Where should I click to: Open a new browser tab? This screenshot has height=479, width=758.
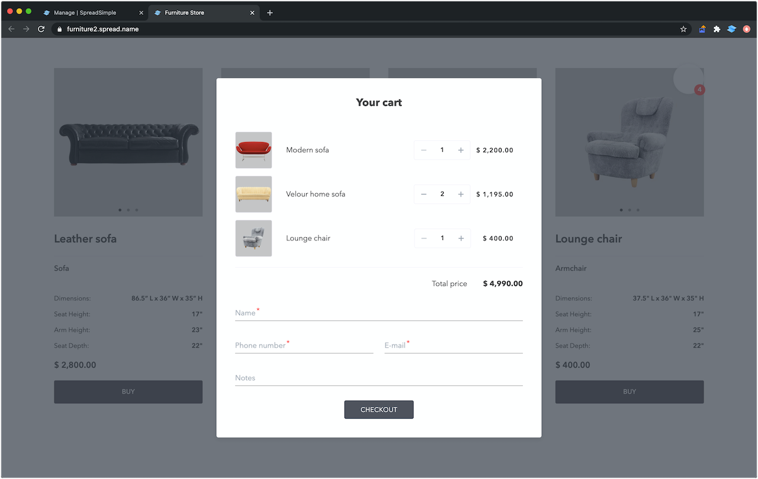pyautogui.click(x=270, y=12)
